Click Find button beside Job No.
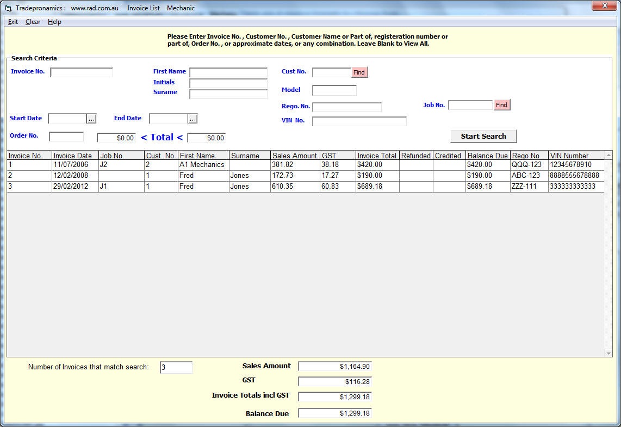This screenshot has height=427, width=621. (502, 105)
